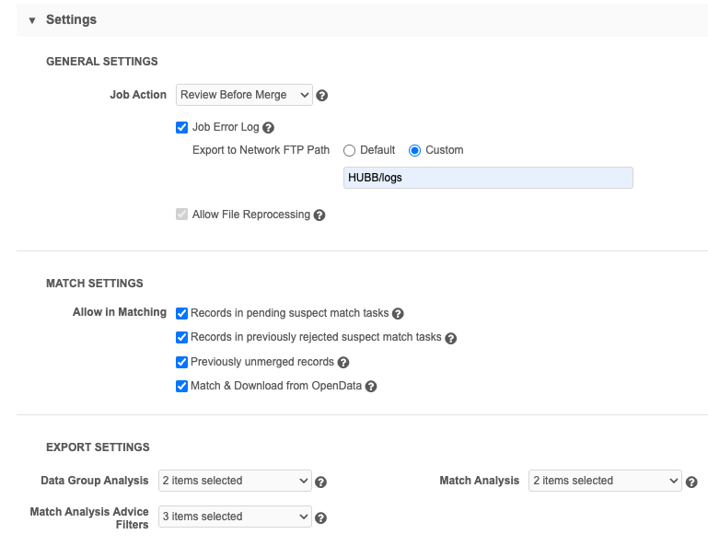The image size is (708, 546).
Task: Collapse the Settings section triangle
Action: point(32,20)
